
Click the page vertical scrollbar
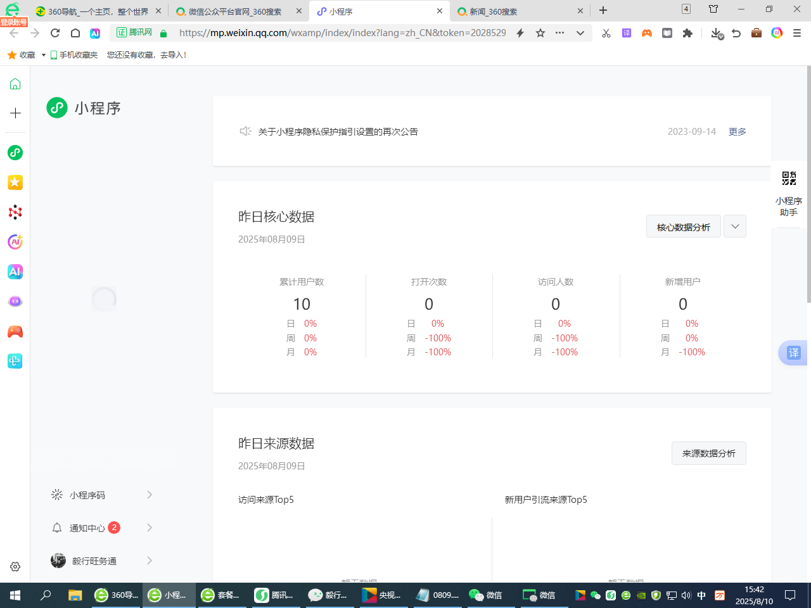808,184
